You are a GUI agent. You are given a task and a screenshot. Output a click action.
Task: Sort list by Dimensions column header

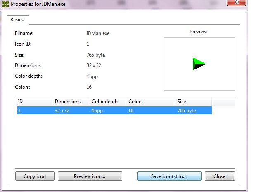tap(71, 102)
